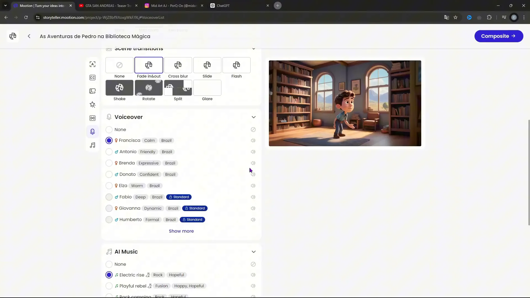The image size is (530, 298).
Task: Open browser extensions puzzle icon
Action: point(489,17)
